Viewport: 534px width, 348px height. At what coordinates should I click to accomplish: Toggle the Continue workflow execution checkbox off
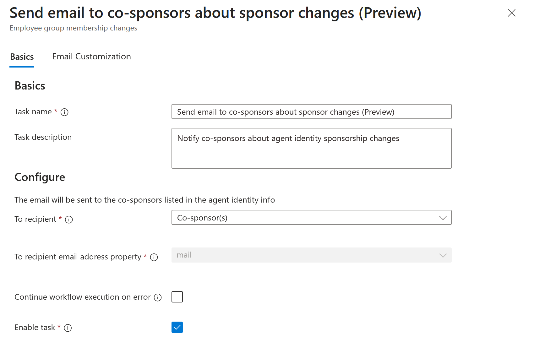point(177,296)
